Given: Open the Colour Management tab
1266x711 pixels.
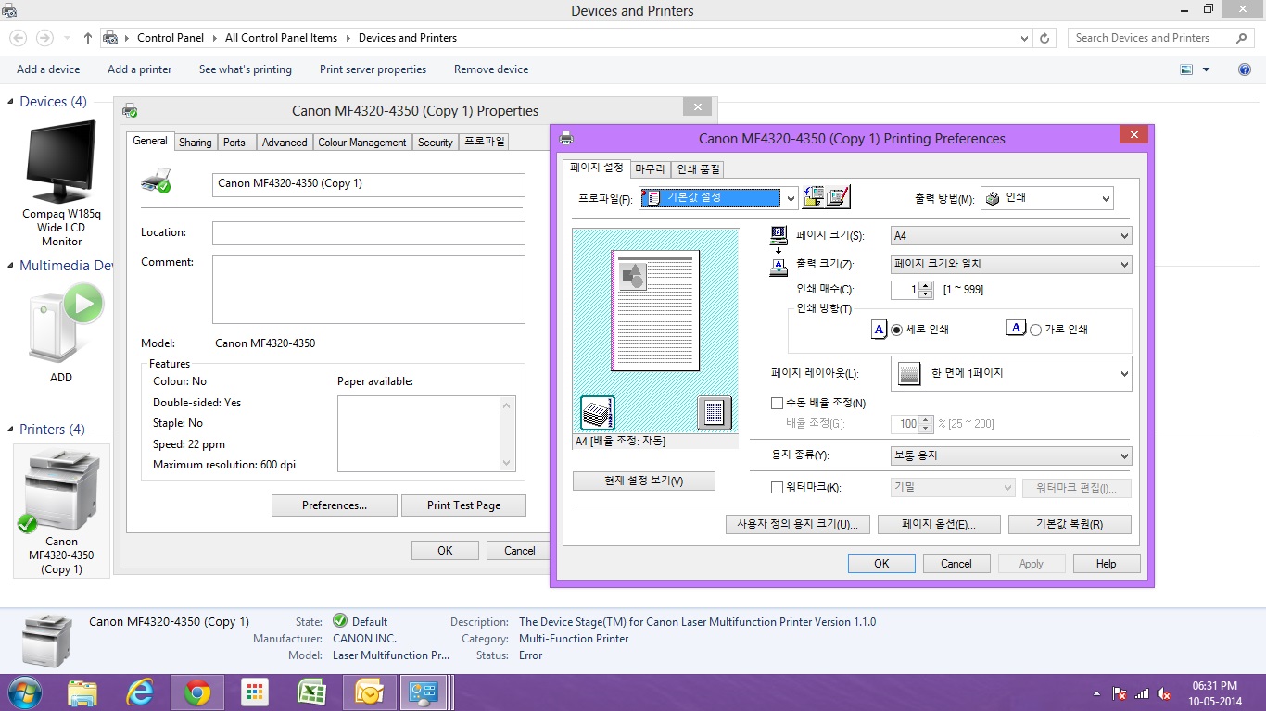Looking at the screenshot, I should pos(361,143).
